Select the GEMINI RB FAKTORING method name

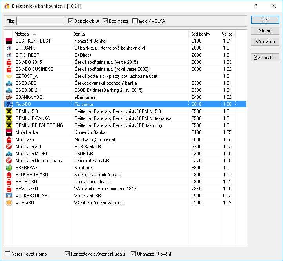39,125
